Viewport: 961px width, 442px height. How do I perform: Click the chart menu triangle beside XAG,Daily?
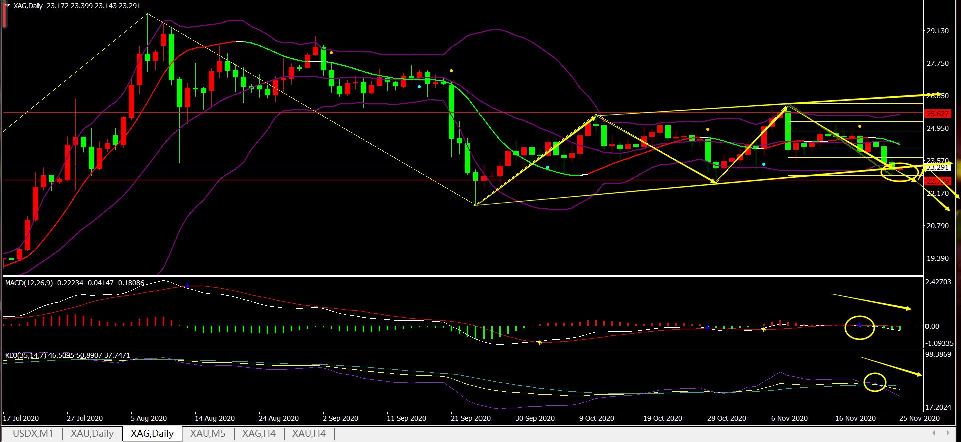7,6
